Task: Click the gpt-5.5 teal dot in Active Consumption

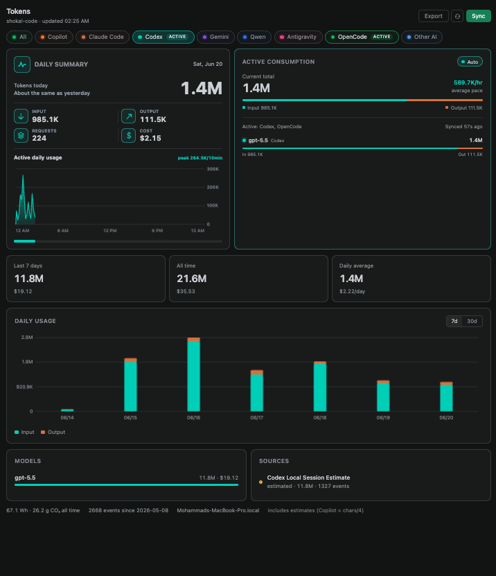Action: (x=244, y=140)
